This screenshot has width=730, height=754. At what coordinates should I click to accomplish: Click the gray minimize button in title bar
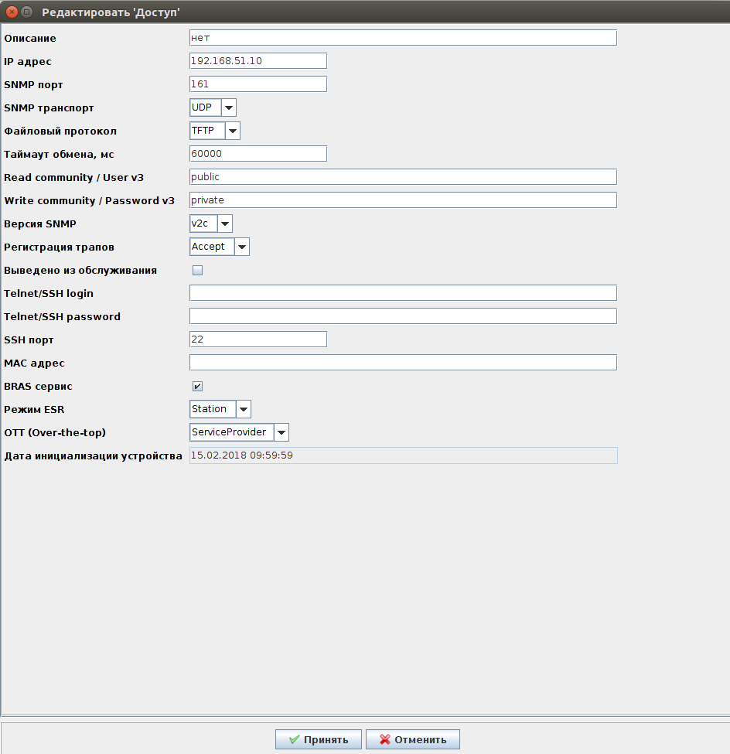[x=27, y=12]
